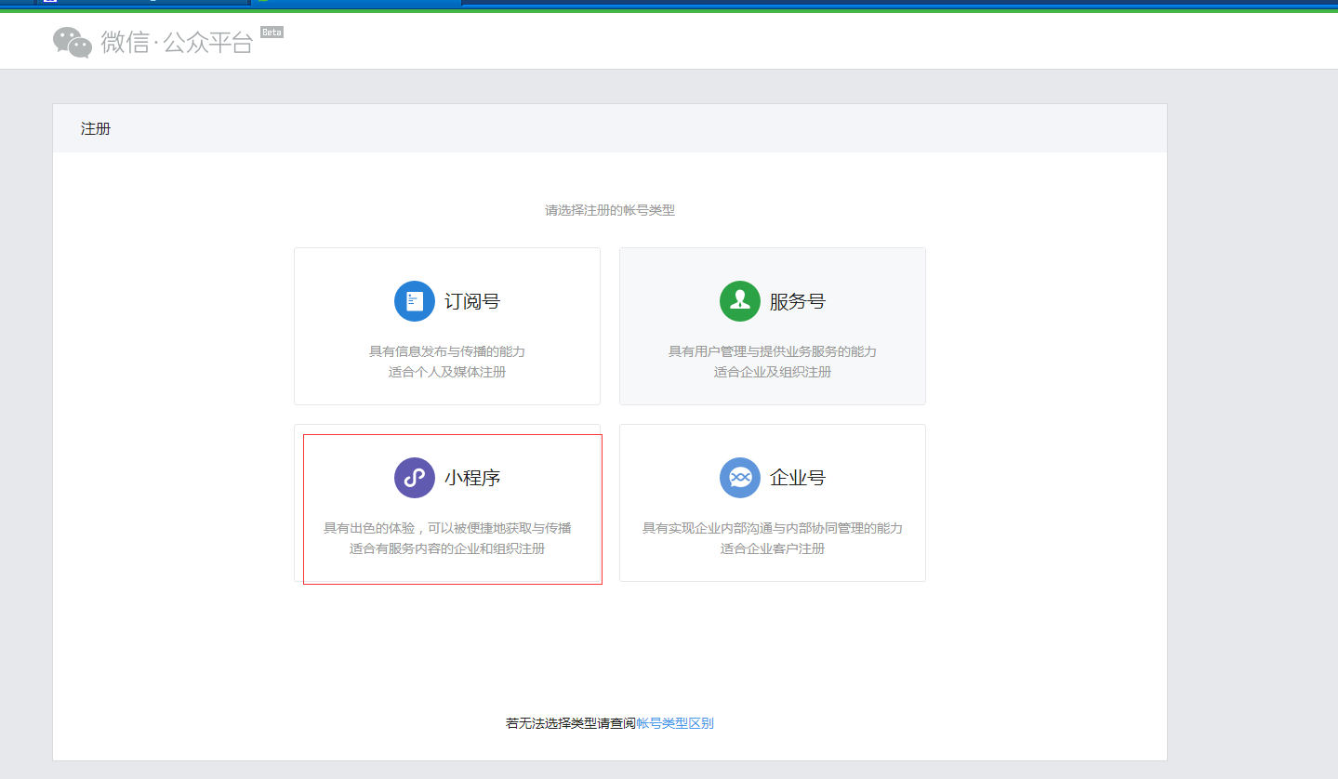Click the 小程序 card description text

click(x=447, y=538)
